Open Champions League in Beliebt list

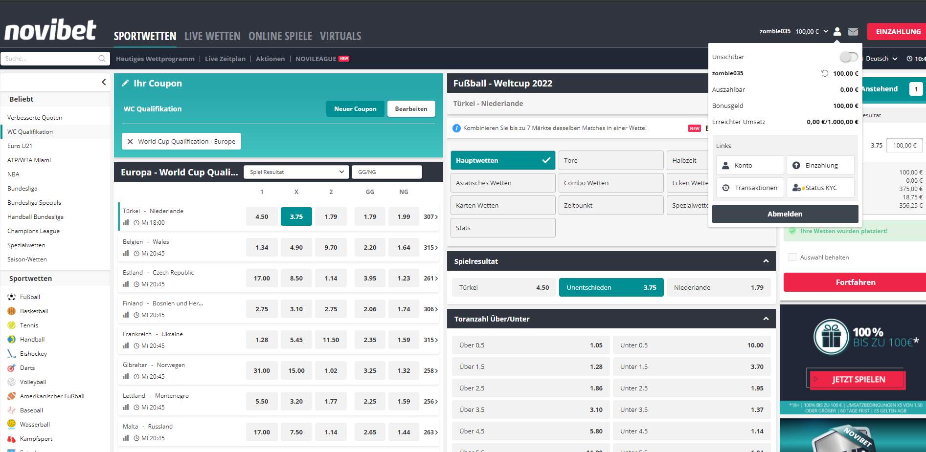[33, 231]
